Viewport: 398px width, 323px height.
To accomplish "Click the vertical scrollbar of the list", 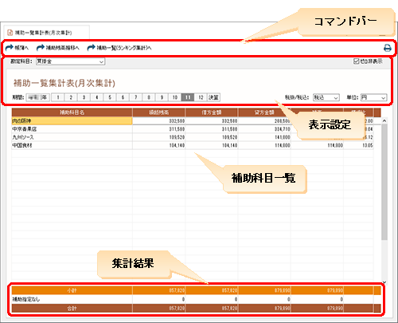I will click(x=384, y=182).
